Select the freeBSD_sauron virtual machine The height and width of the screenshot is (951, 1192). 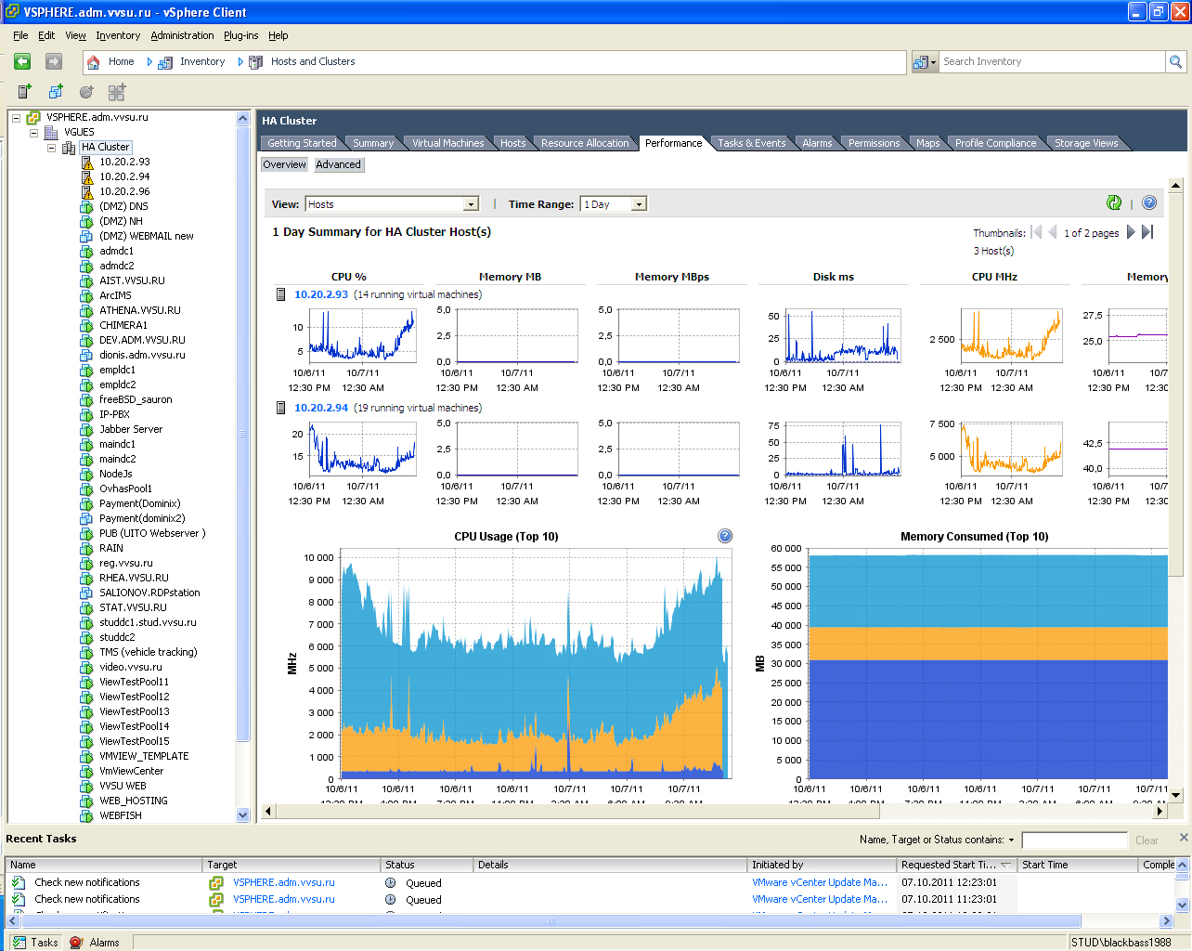(x=136, y=399)
